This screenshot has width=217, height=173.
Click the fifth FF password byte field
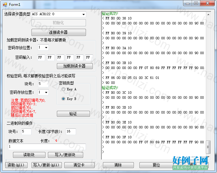pyautogui.click(x=79, y=58)
